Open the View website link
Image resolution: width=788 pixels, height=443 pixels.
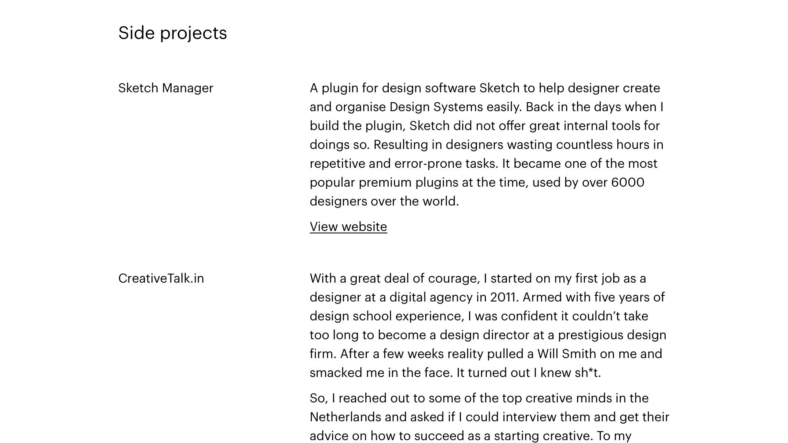pos(348,227)
